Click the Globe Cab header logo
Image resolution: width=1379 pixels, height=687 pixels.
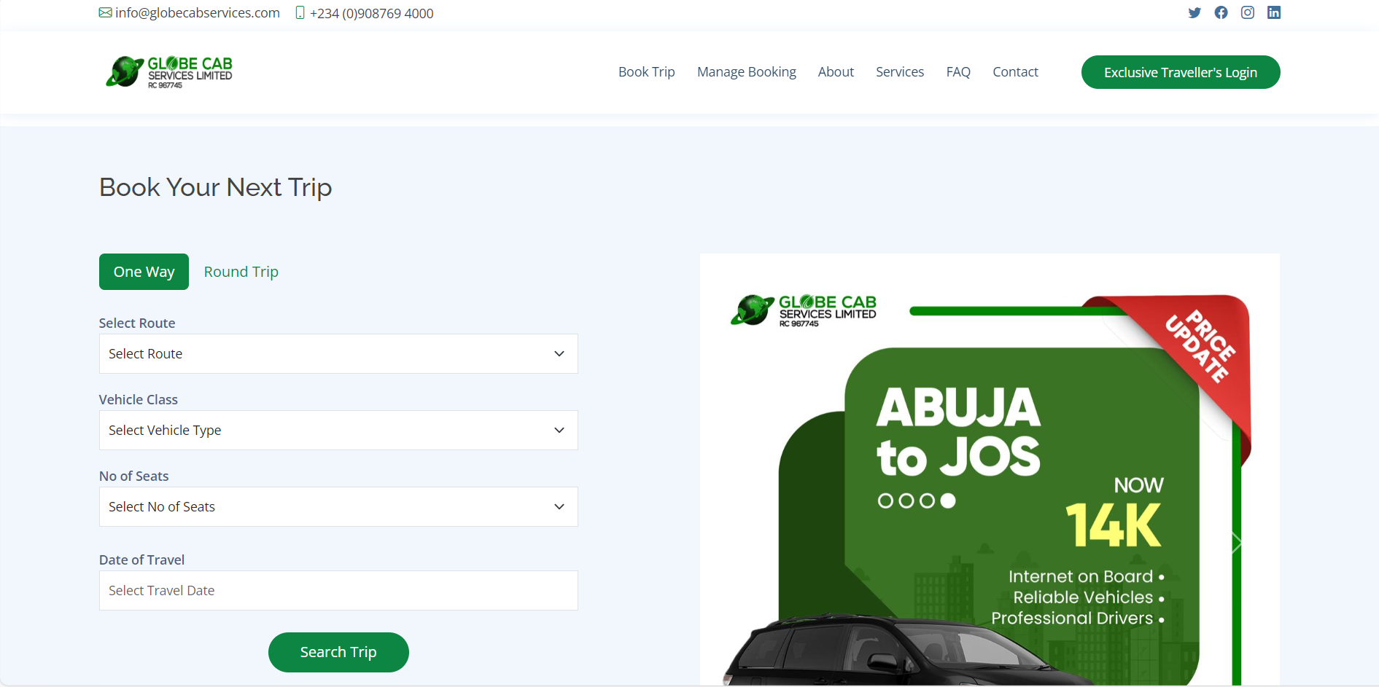pyautogui.click(x=169, y=72)
